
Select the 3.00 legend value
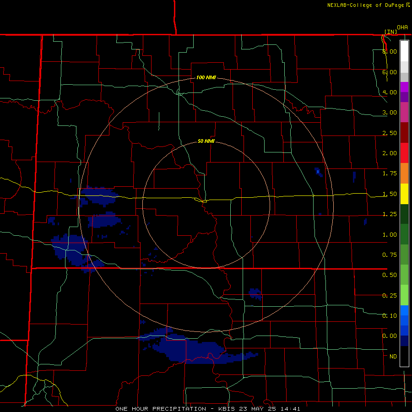click(x=390, y=113)
